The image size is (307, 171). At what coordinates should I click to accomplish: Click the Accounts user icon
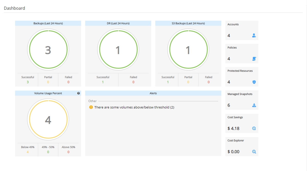254,36
